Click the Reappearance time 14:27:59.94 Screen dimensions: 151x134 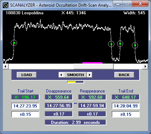92,106
